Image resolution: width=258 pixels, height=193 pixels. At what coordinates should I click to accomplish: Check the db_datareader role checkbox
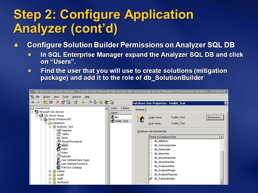point(150,150)
